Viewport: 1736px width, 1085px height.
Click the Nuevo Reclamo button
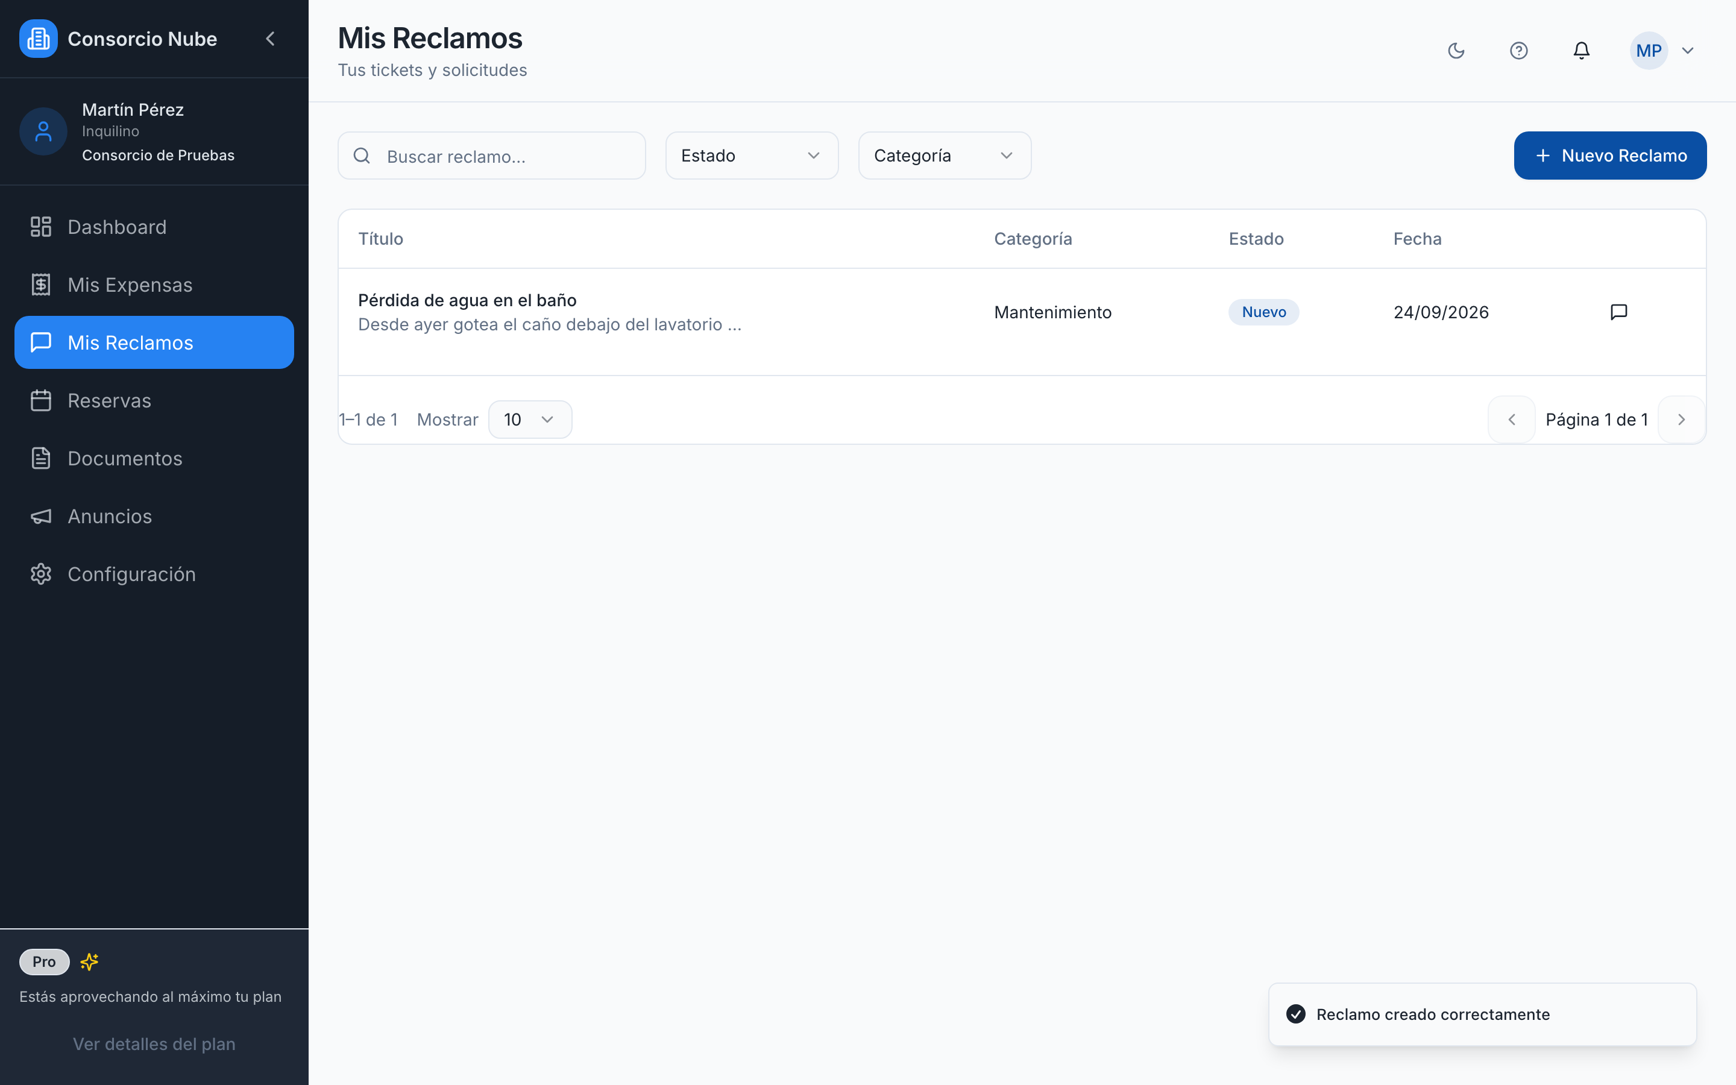tap(1610, 156)
